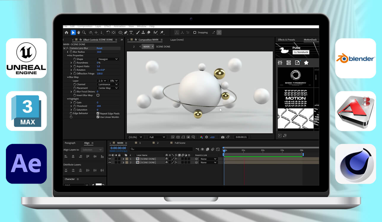Open the Placement Center Map dropdown
Viewport: 382px width, 222px height.
pyautogui.click(x=108, y=88)
